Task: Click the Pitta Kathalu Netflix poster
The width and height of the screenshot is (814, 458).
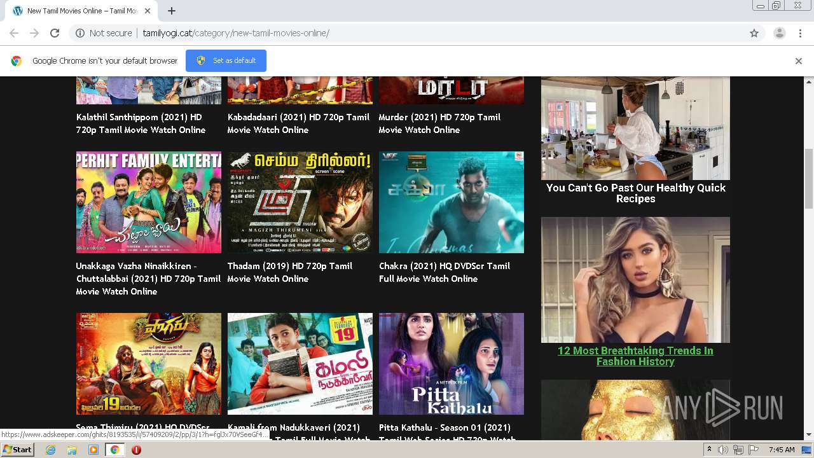Action: [x=452, y=364]
